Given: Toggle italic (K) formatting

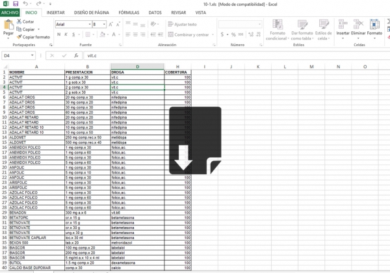Looking at the screenshot, I should [67, 34].
